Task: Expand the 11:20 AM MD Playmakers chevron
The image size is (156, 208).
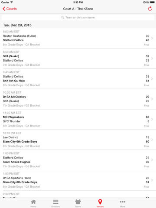Action: click(152, 119)
